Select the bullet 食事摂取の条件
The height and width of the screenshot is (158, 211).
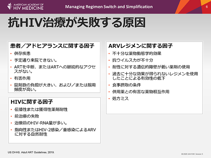(x=127, y=85)
